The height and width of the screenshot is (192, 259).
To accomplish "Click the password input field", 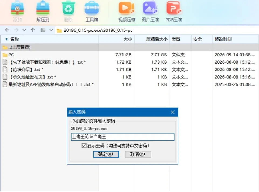I will click(x=123, y=137).
